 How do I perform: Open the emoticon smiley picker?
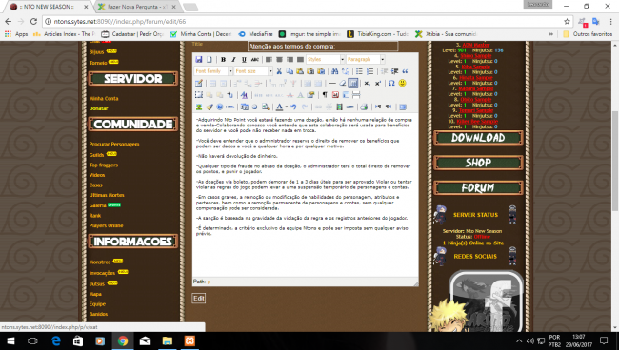[x=402, y=83]
